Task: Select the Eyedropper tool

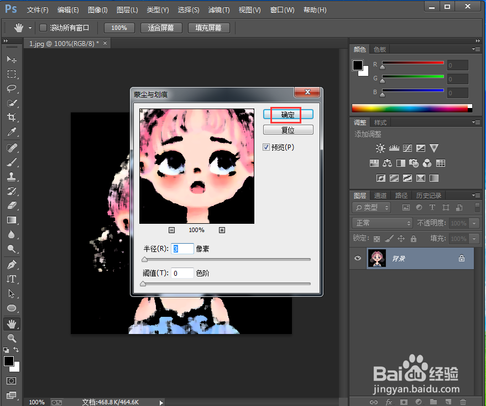Action: pos(12,132)
